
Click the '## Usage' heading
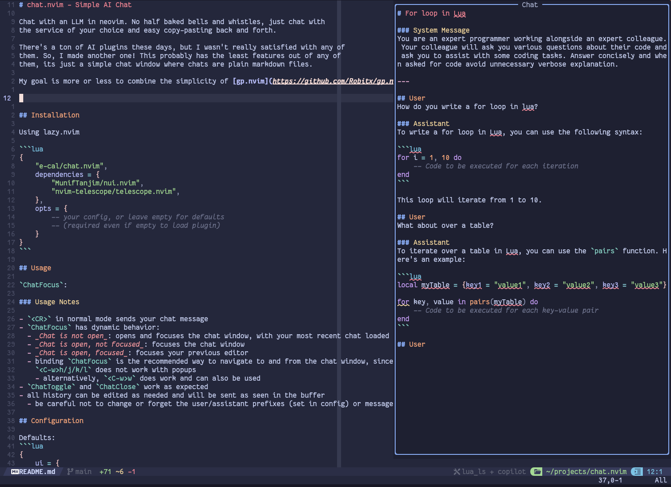pos(35,268)
